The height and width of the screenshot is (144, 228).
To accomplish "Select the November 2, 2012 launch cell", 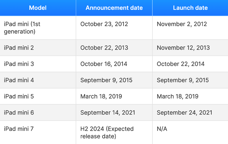I will point(182,24).
